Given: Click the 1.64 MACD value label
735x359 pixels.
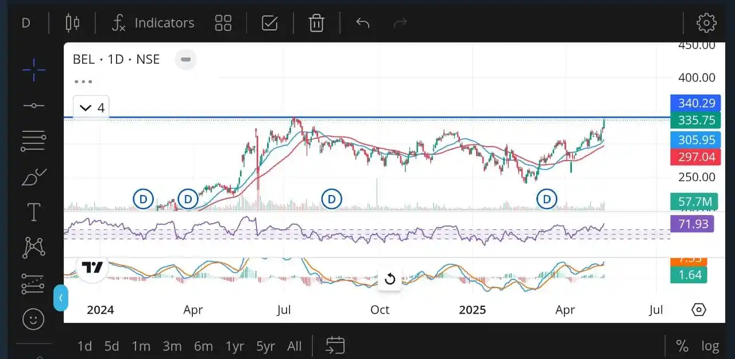Looking at the screenshot, I should (688, 275).
